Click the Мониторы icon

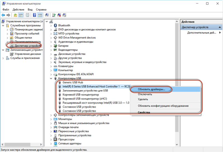coord(55,119)
